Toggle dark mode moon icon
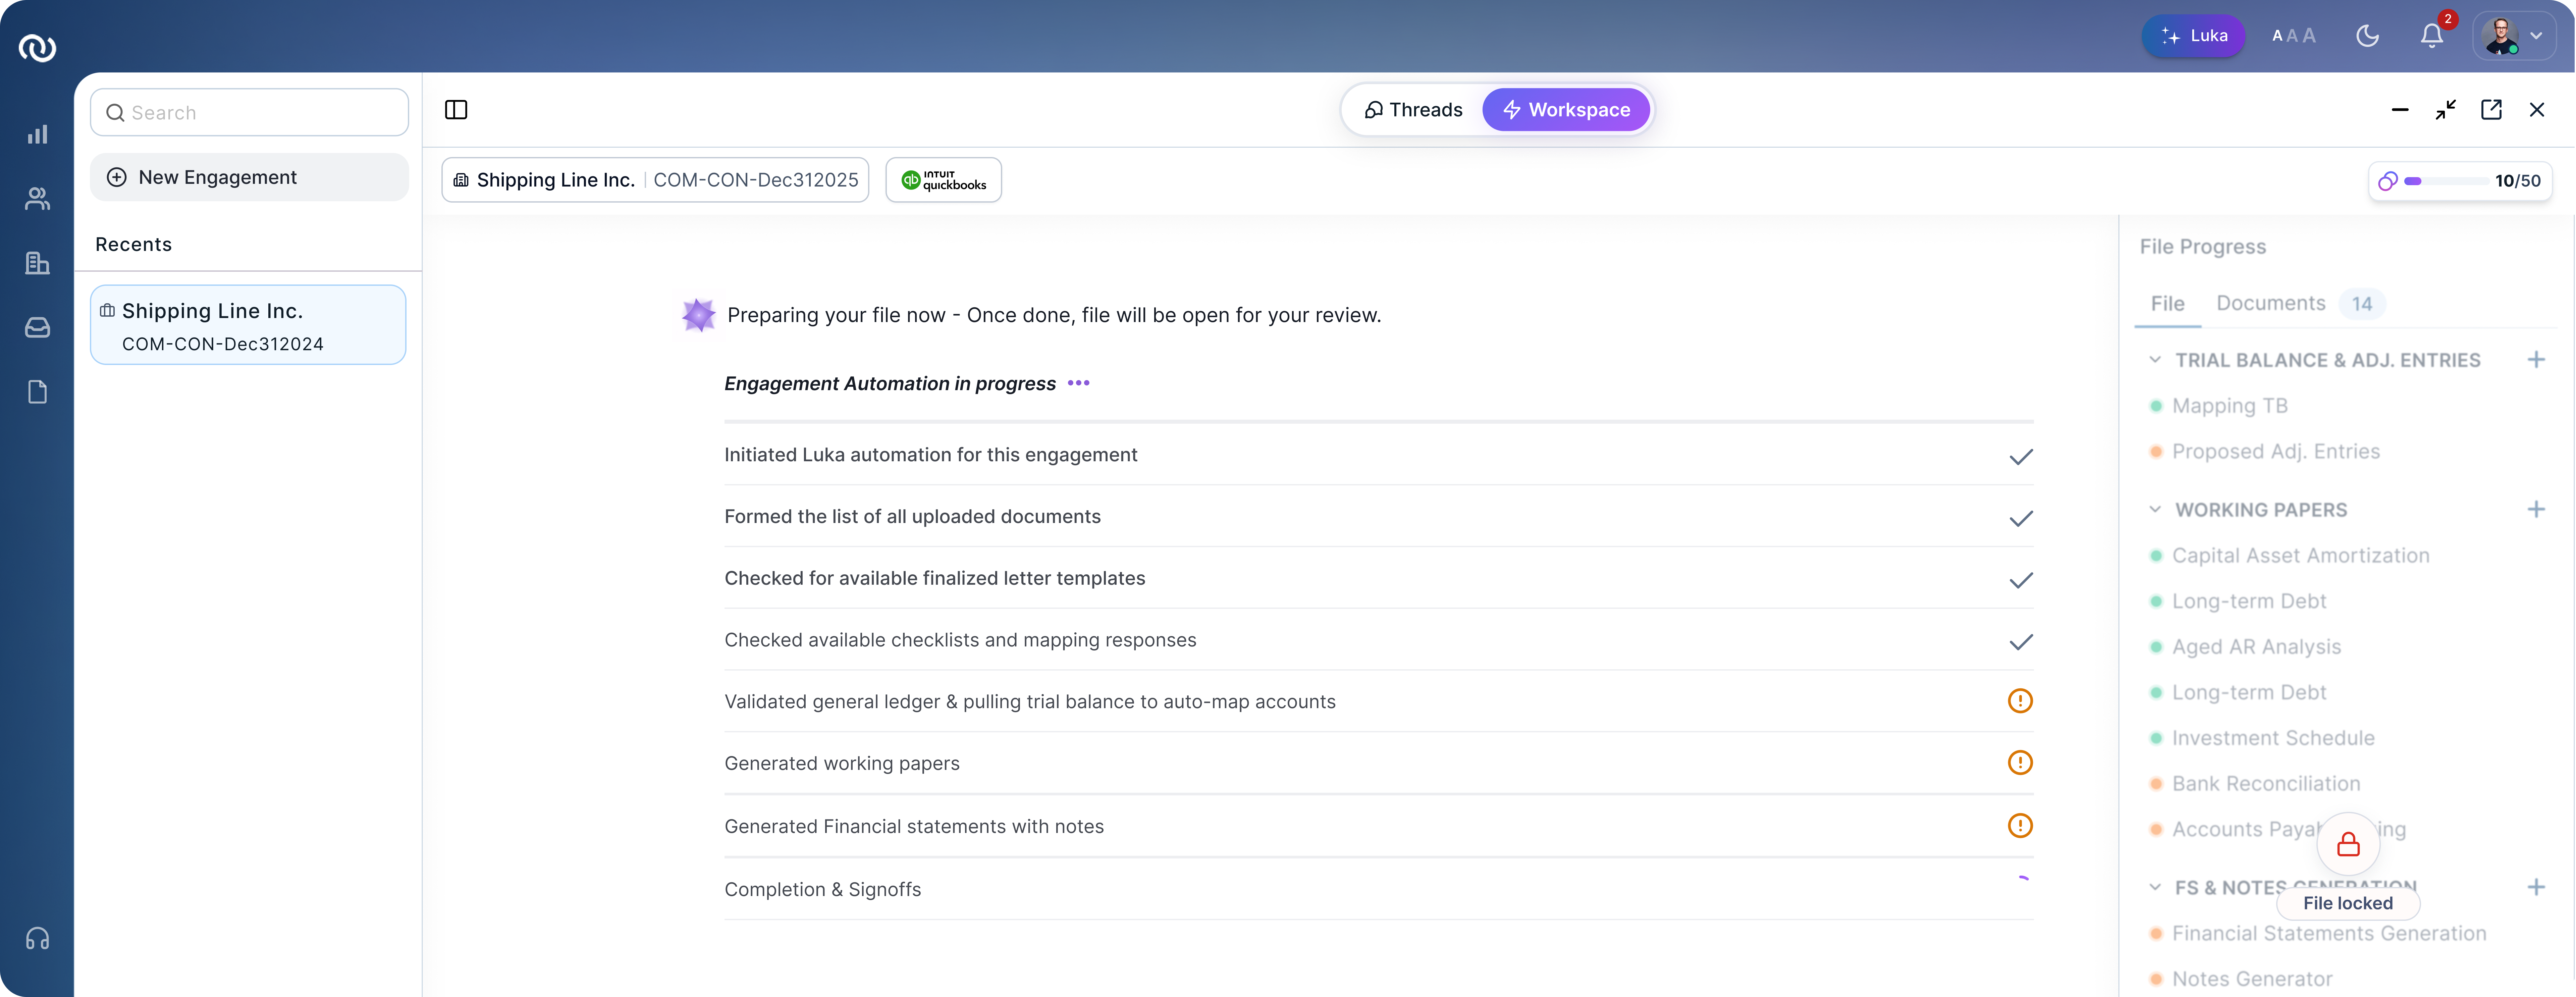Viewport: 2576px width, 997px height. tap(2367, 36)
